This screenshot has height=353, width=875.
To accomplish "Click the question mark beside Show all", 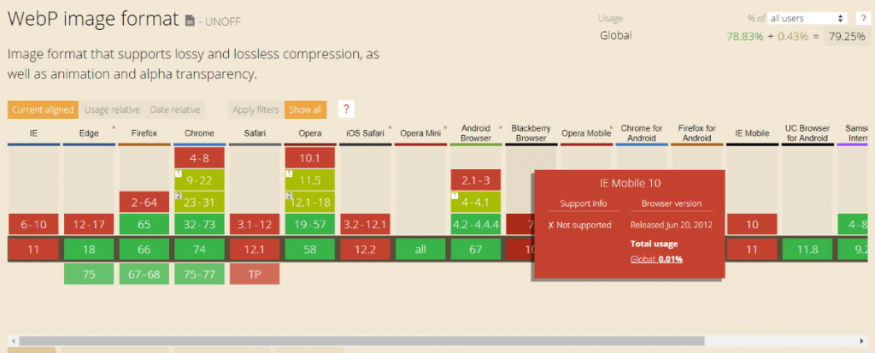I will point(346,109).
